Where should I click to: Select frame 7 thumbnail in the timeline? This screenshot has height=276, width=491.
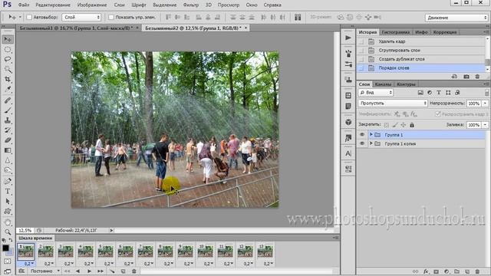(x=145, y=251)
